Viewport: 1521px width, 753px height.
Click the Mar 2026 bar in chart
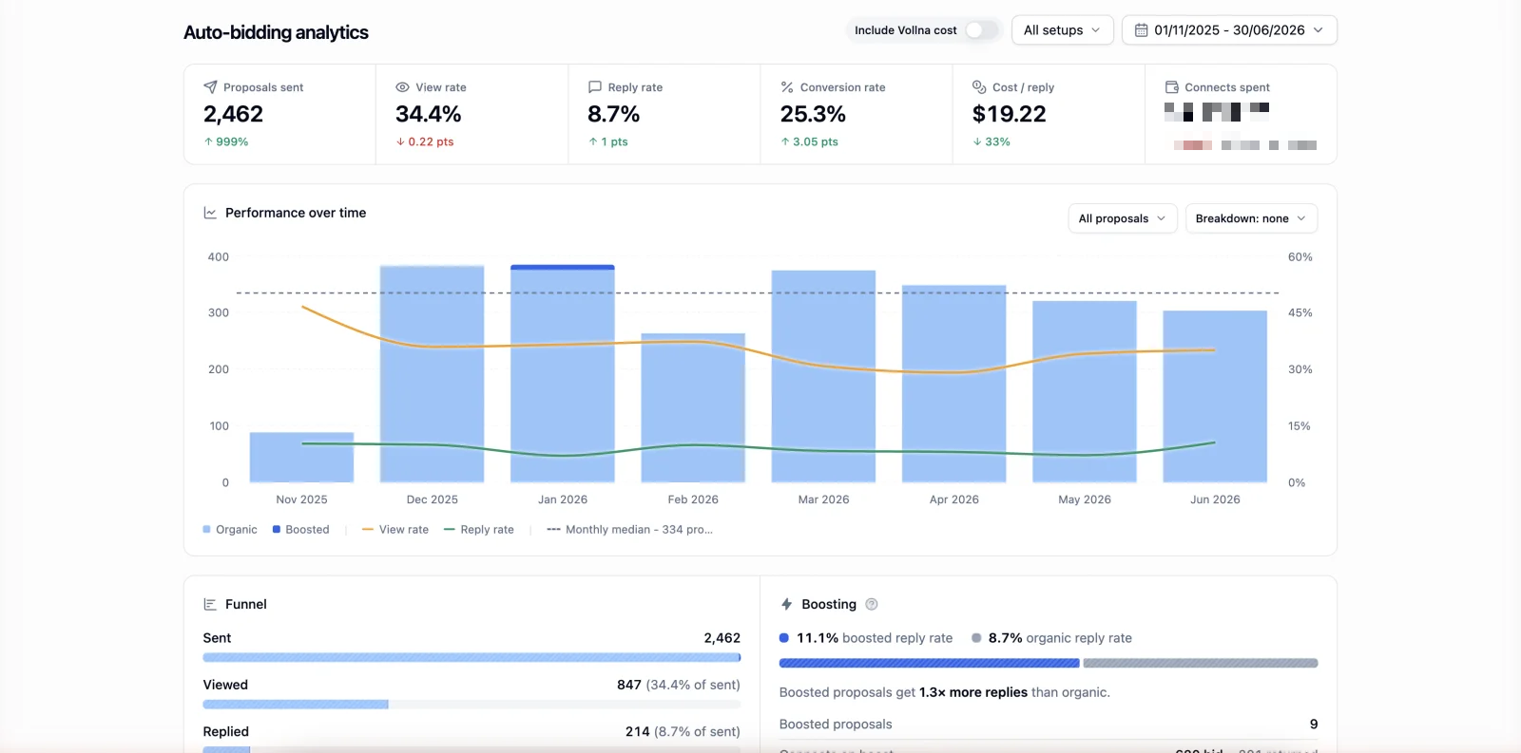[x=823, y=377]
